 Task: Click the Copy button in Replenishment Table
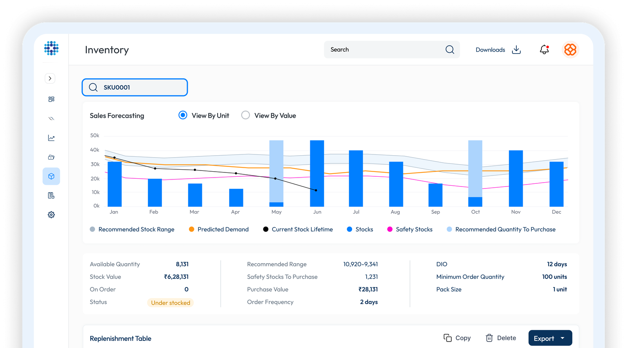point(457,338)
